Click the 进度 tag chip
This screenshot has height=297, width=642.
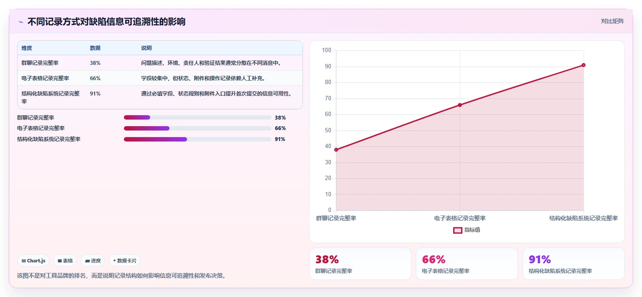coord(93,261)
